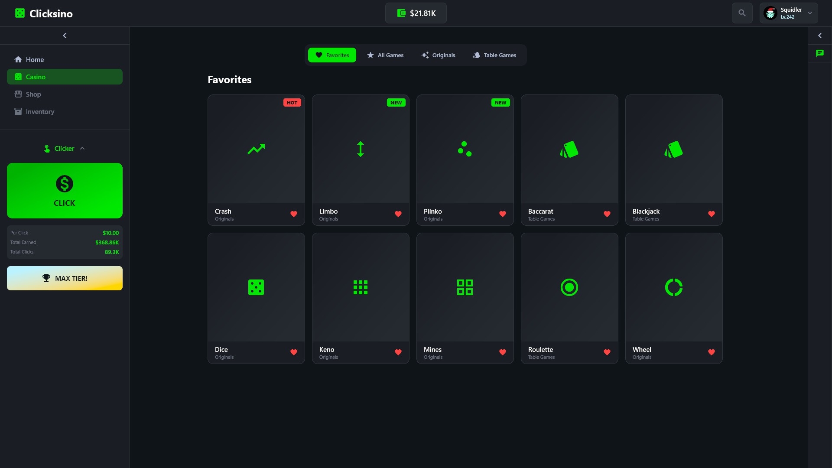Image resolution: width=832 pixels, height=468 pixels.
Task: Open the Plinko game dots icon
Action: (465, 149)
